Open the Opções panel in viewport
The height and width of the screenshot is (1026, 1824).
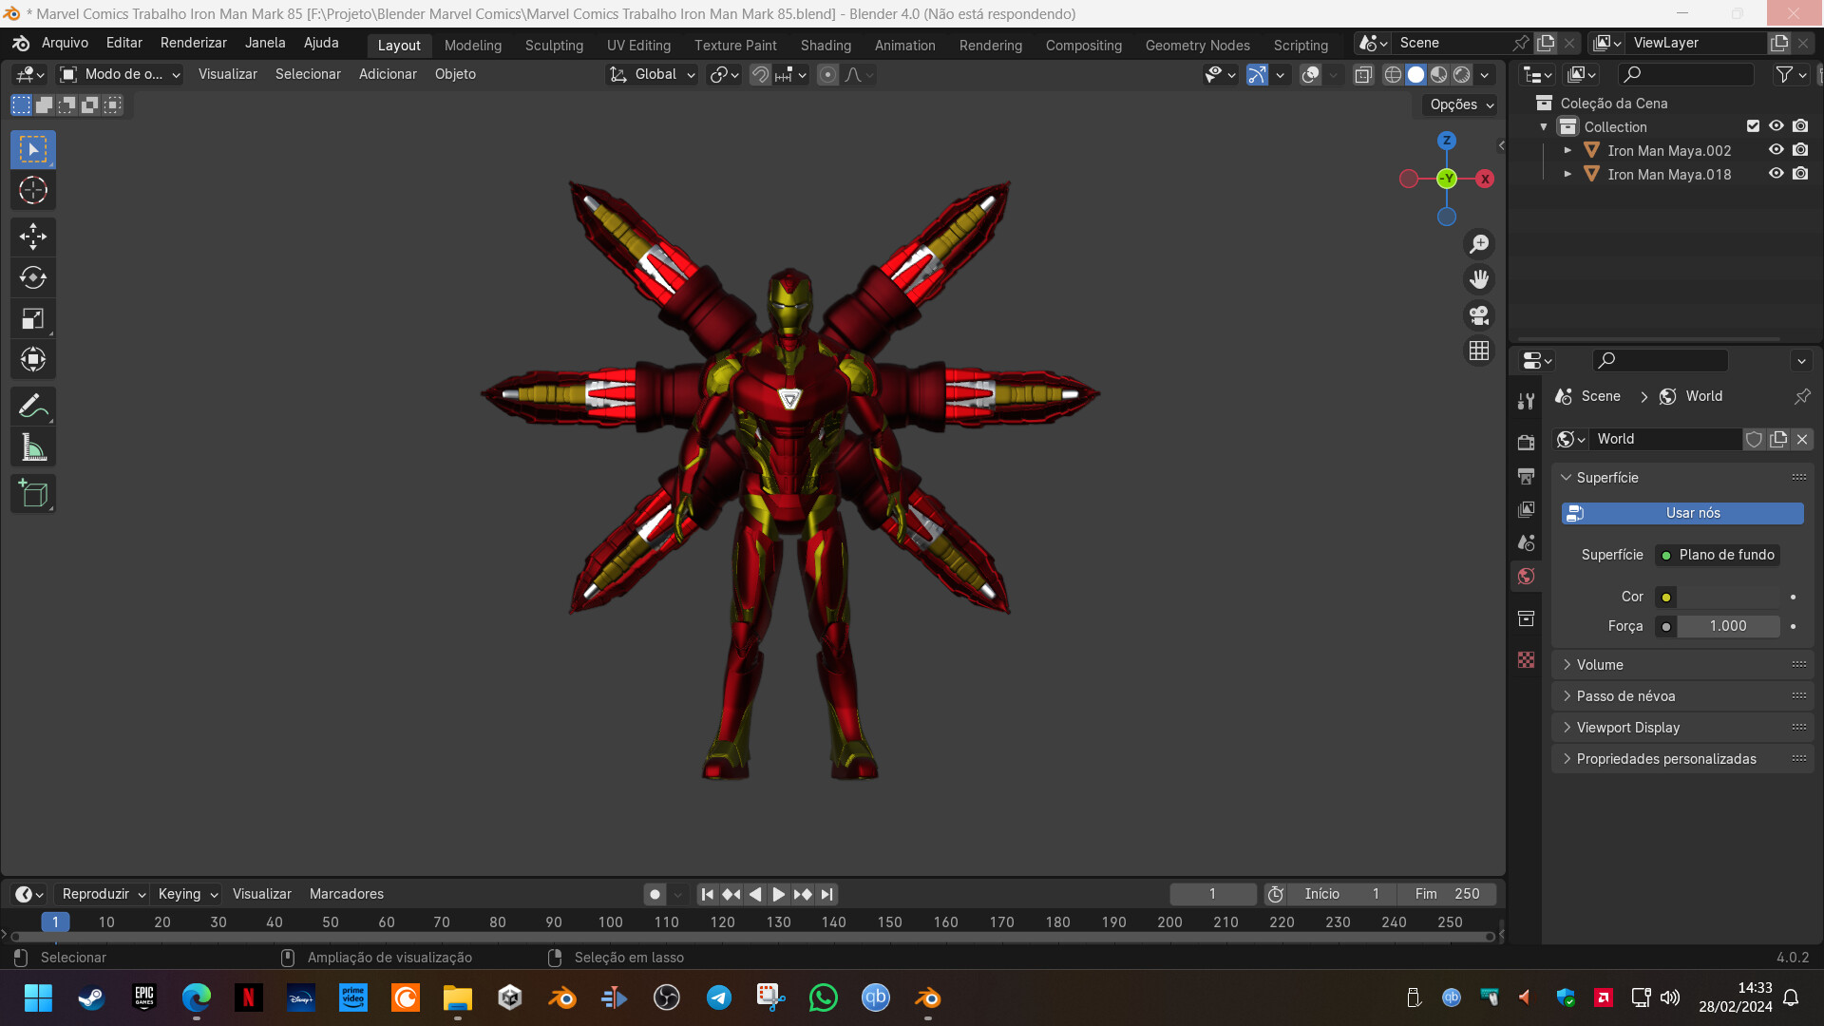tap(1457, 104)
